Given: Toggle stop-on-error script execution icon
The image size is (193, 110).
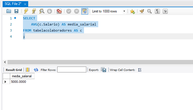Looking at the screenshot, I should (59, 11).
